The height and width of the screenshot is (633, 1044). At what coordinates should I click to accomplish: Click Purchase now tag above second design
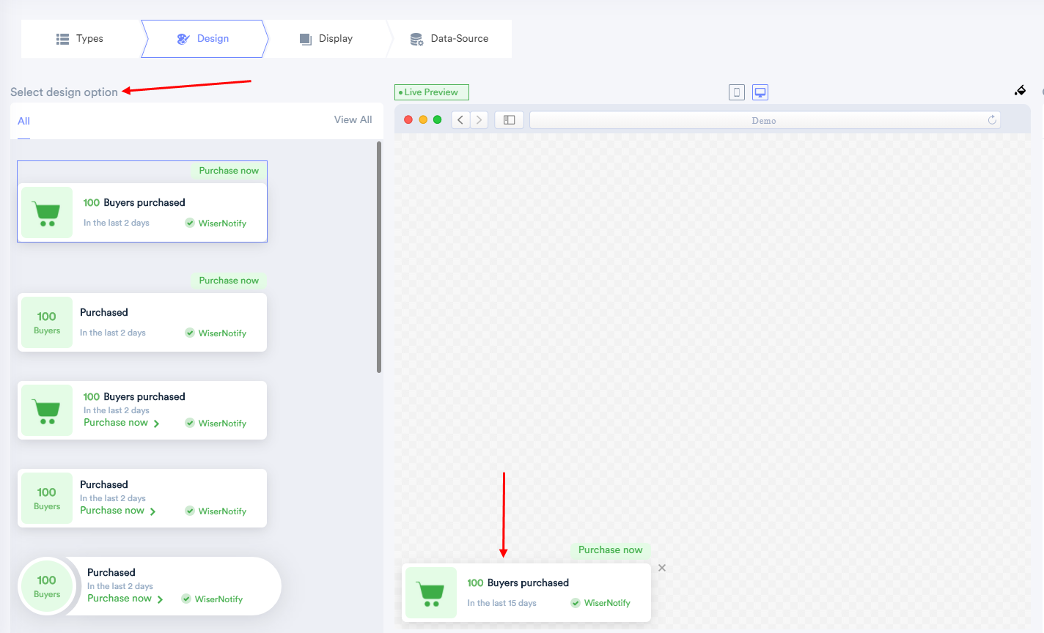(x=229, y=281)
